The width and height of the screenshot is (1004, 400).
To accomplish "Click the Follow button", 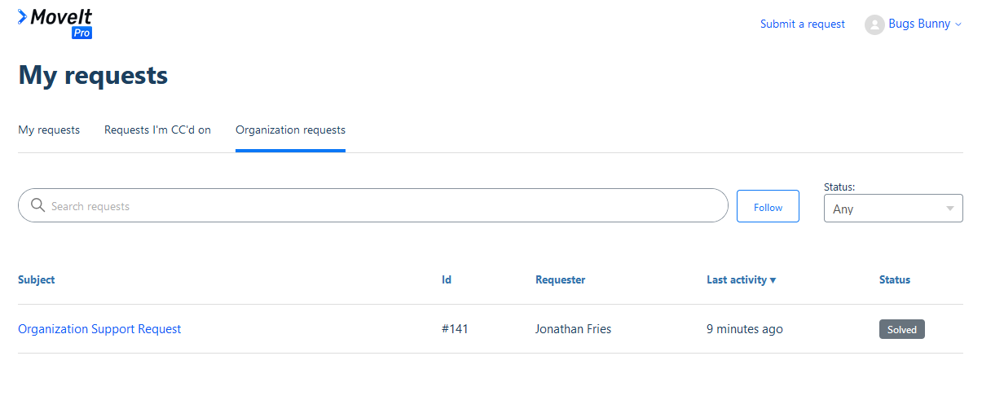I will coord(768,206).
